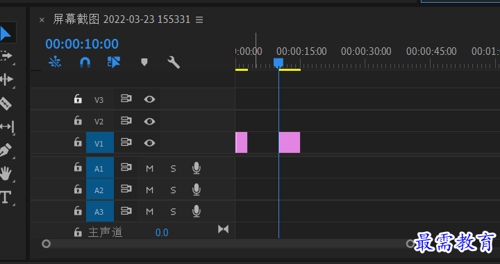The width and height of the screenshot is (500, 264).
Task: Toggle lock on track V3
Action: click(x=78, y=99)
